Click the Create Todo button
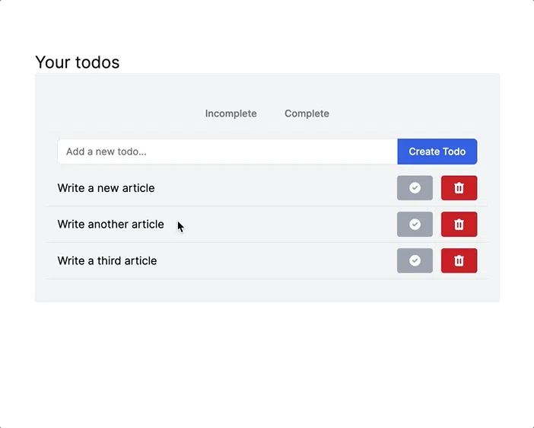This screenshot has height=428, width=534. tap(437, 152)
